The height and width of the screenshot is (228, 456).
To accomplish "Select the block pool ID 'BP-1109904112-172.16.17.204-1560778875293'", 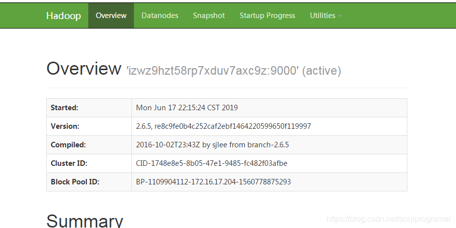I will (x=214, y=182).
